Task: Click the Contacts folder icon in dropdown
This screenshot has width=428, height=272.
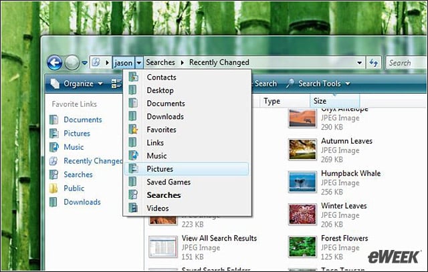Action: click(x=133, y=77)
